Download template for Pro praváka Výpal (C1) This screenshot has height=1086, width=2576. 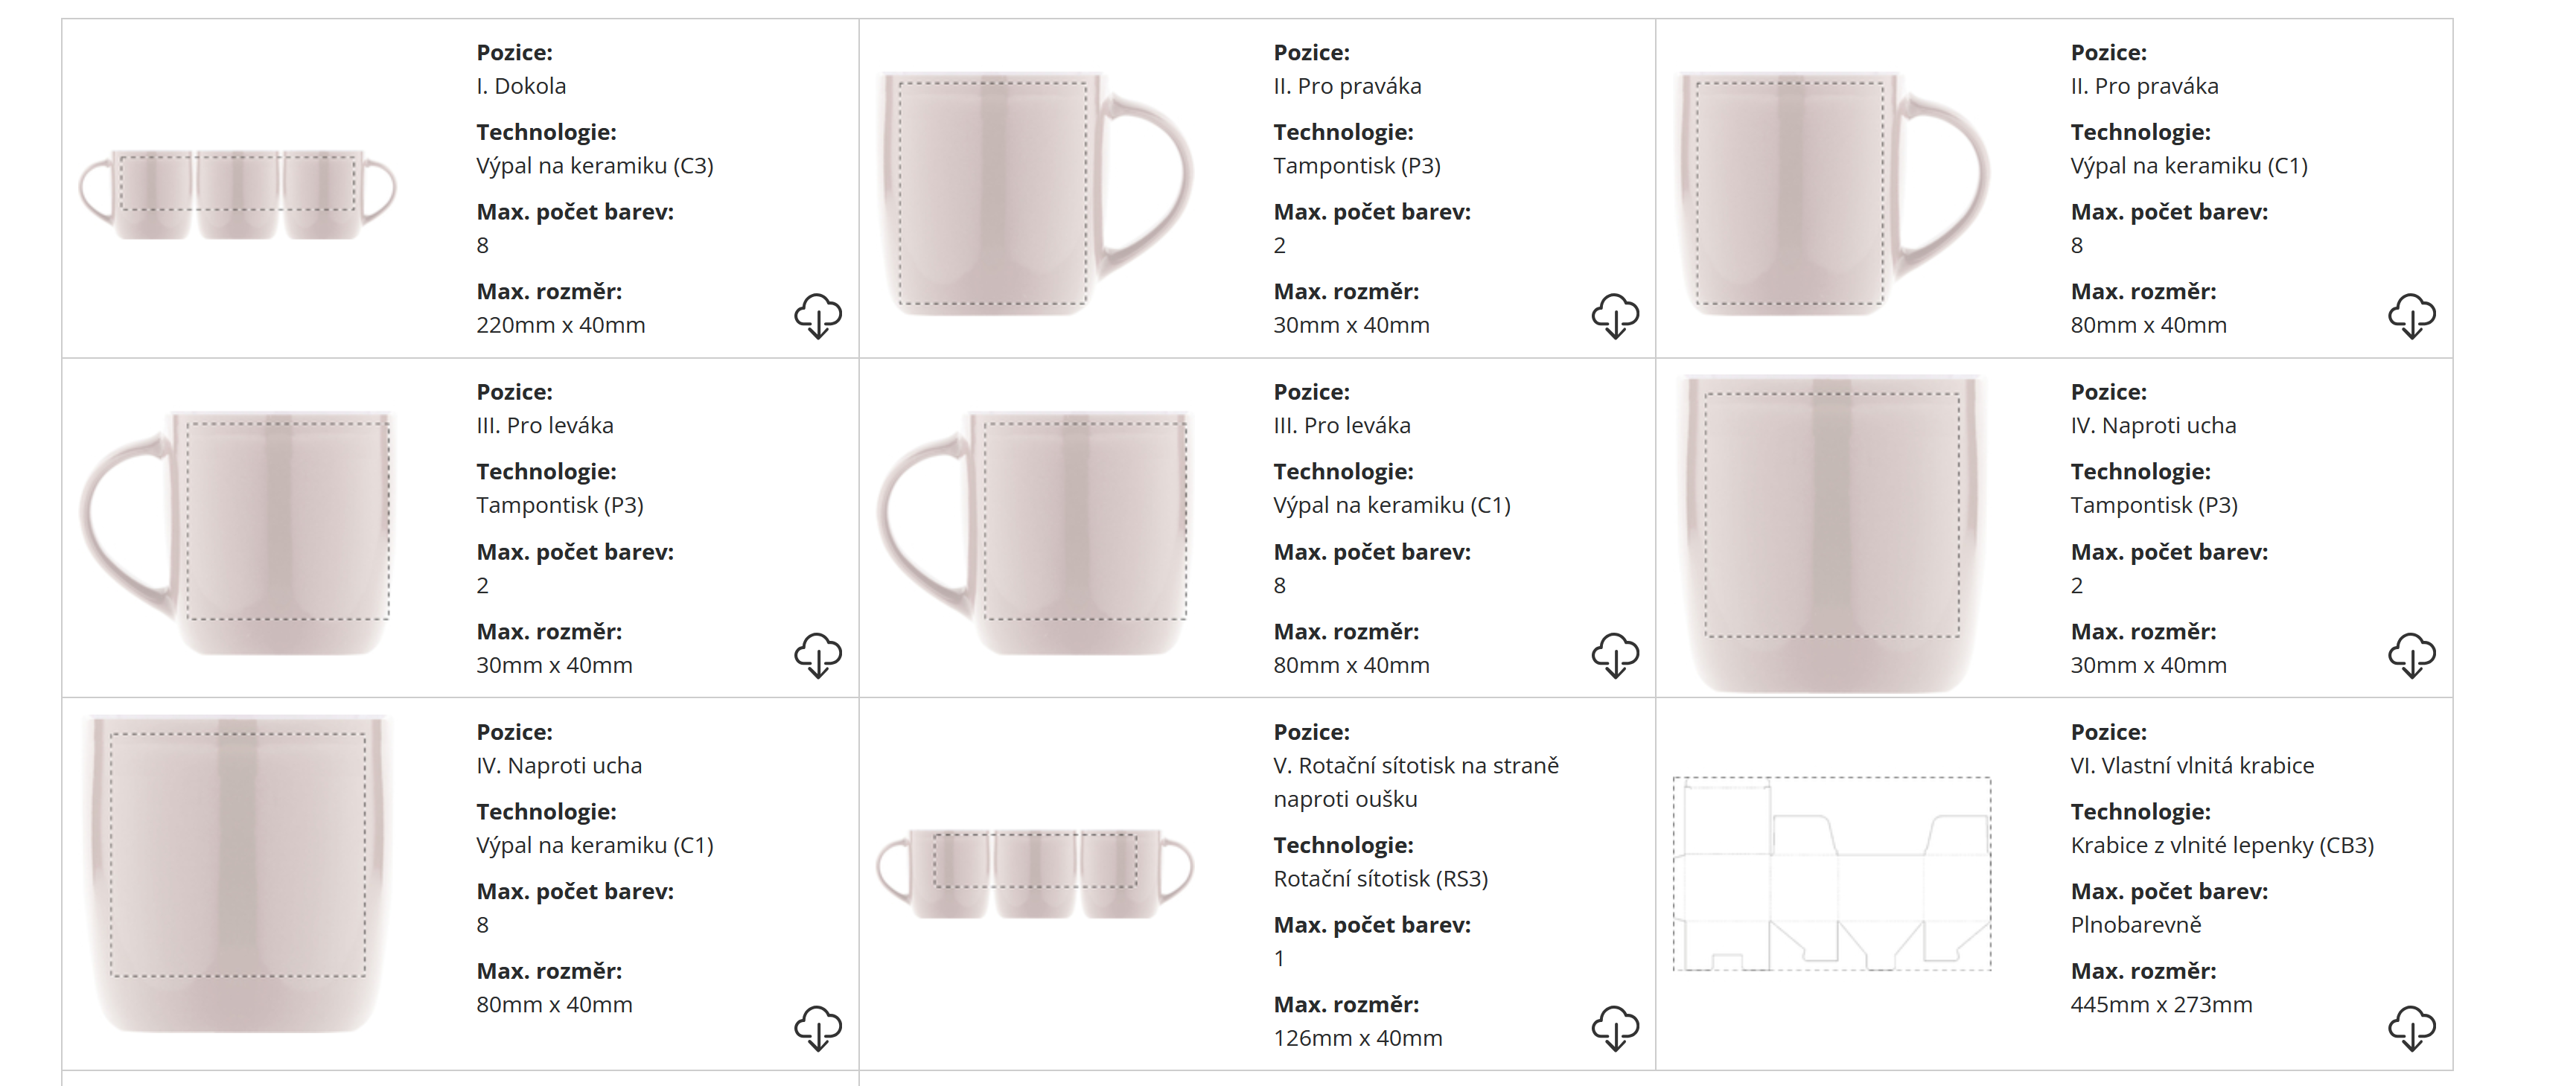[x=2411, y=316]
